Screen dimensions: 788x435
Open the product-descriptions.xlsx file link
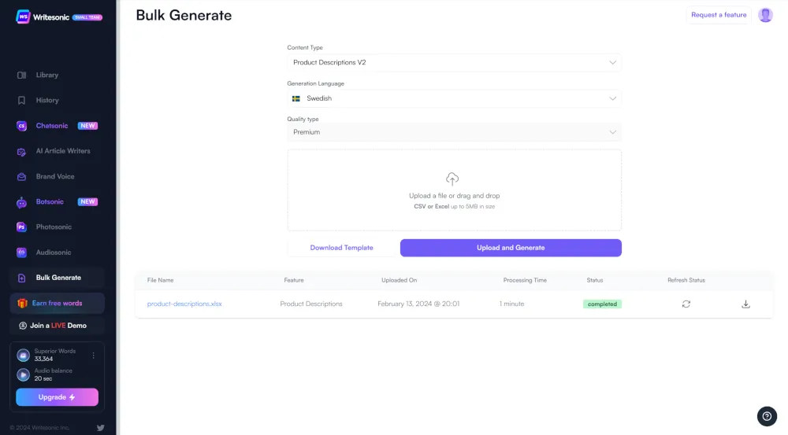[x=184, y=304]
